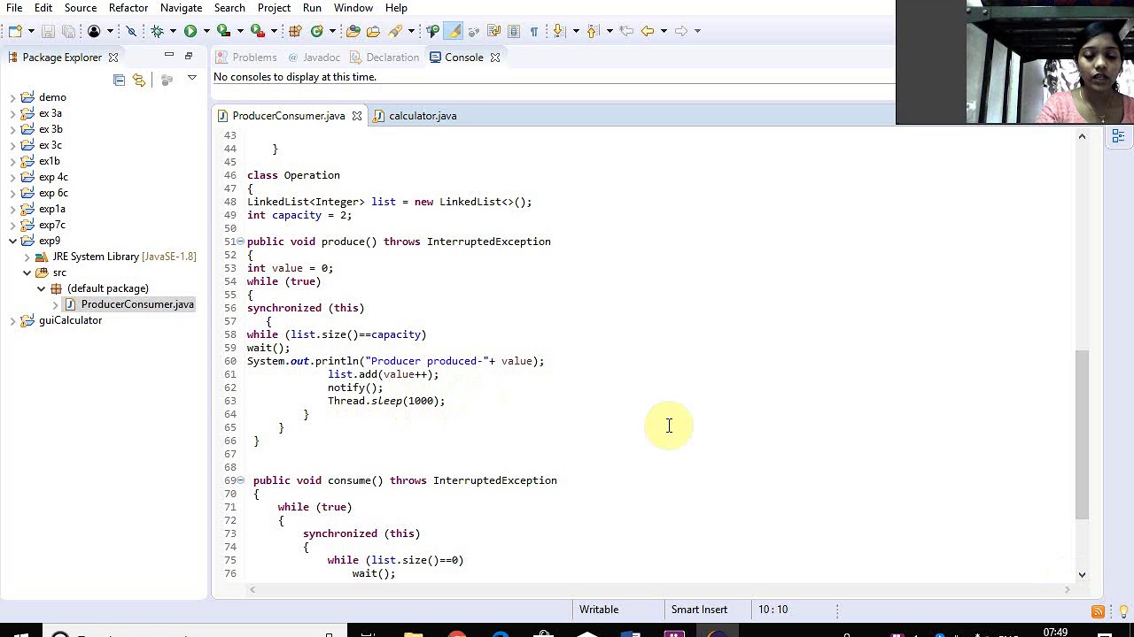Open the New wizard dropdown arrow
Viewport: 1134px width, 637px height.
coord(31,31)
